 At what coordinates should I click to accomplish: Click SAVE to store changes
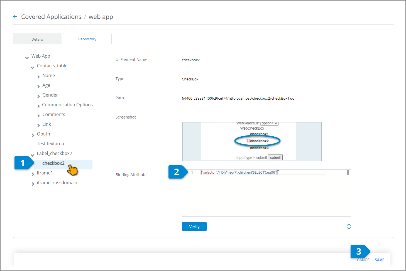click(380, 260)
